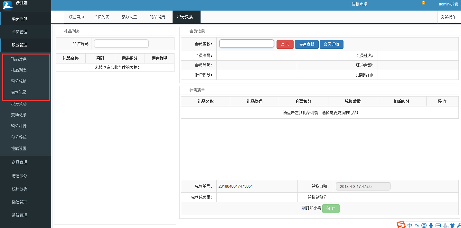Switch input language via 中 icon
The width and height of the screenshot is (461, 228).
click(x=410, y=225)
